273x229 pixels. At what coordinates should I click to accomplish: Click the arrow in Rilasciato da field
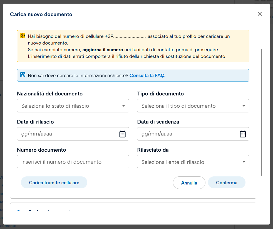click(x=244, y=162)
